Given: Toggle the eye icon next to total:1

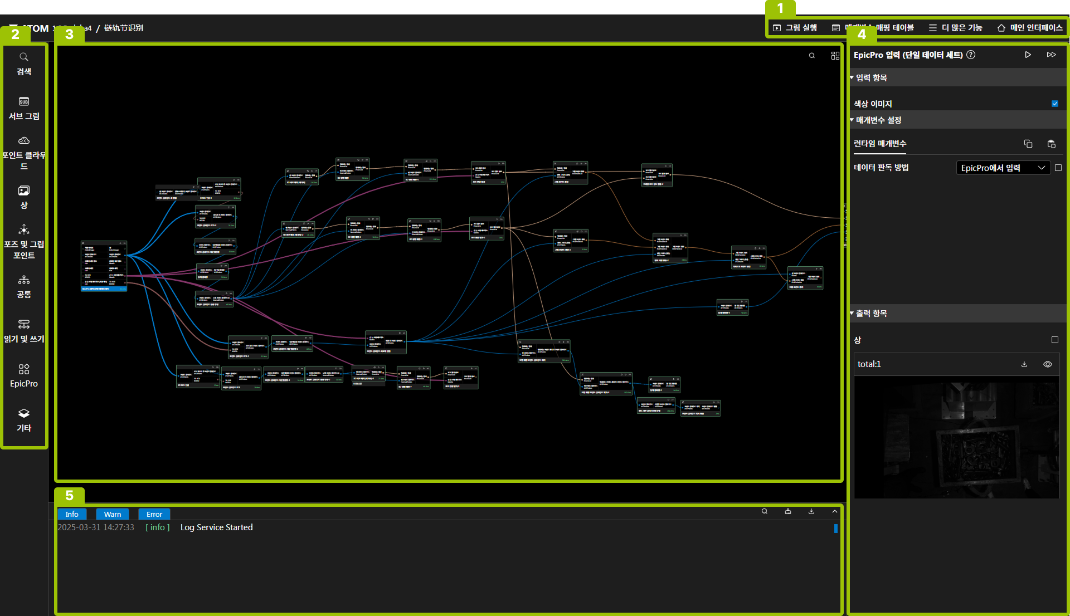Looking at the screenshot, I should 1047,364.
